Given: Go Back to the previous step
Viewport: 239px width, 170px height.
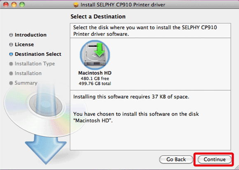Looking at the screenshot, I should pyautogui.click(x=176, y=159).
